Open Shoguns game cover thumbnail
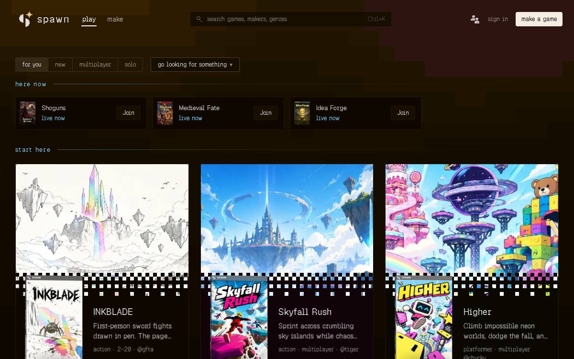Screen dimensions: 574x359 point(28,113)
